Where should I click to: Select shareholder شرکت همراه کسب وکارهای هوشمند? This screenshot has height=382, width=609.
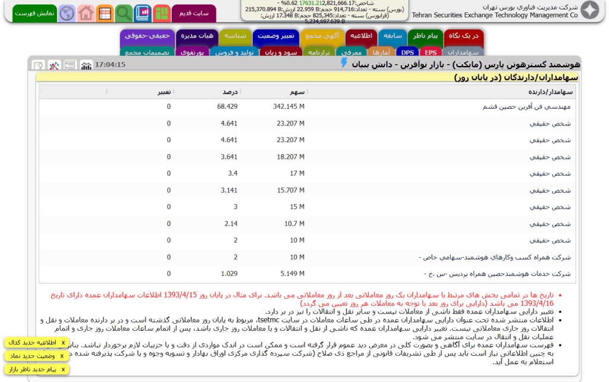click(x=494, y=257)
